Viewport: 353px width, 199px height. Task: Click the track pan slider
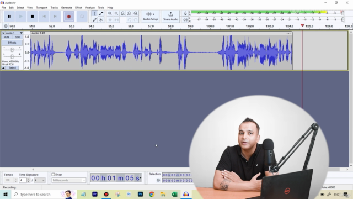point(12,56)
